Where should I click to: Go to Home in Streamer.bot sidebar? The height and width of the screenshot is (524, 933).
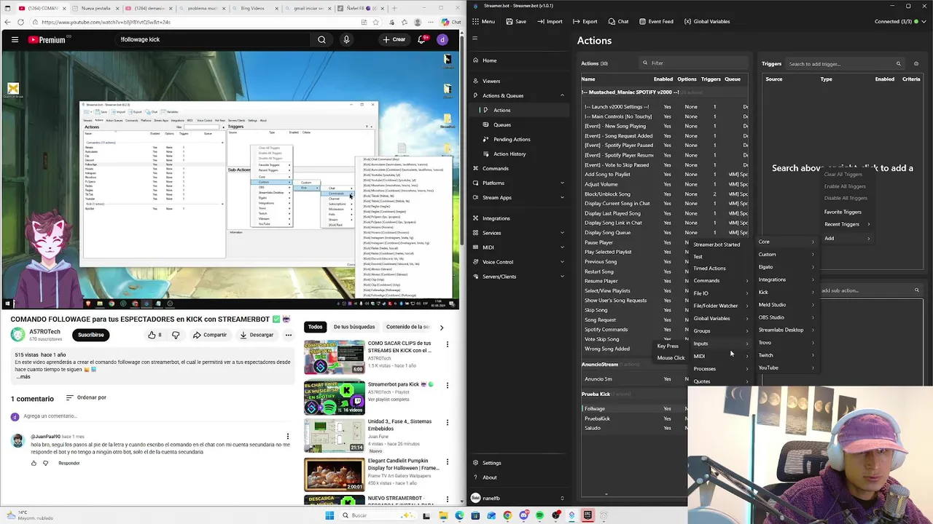[518, 60]
